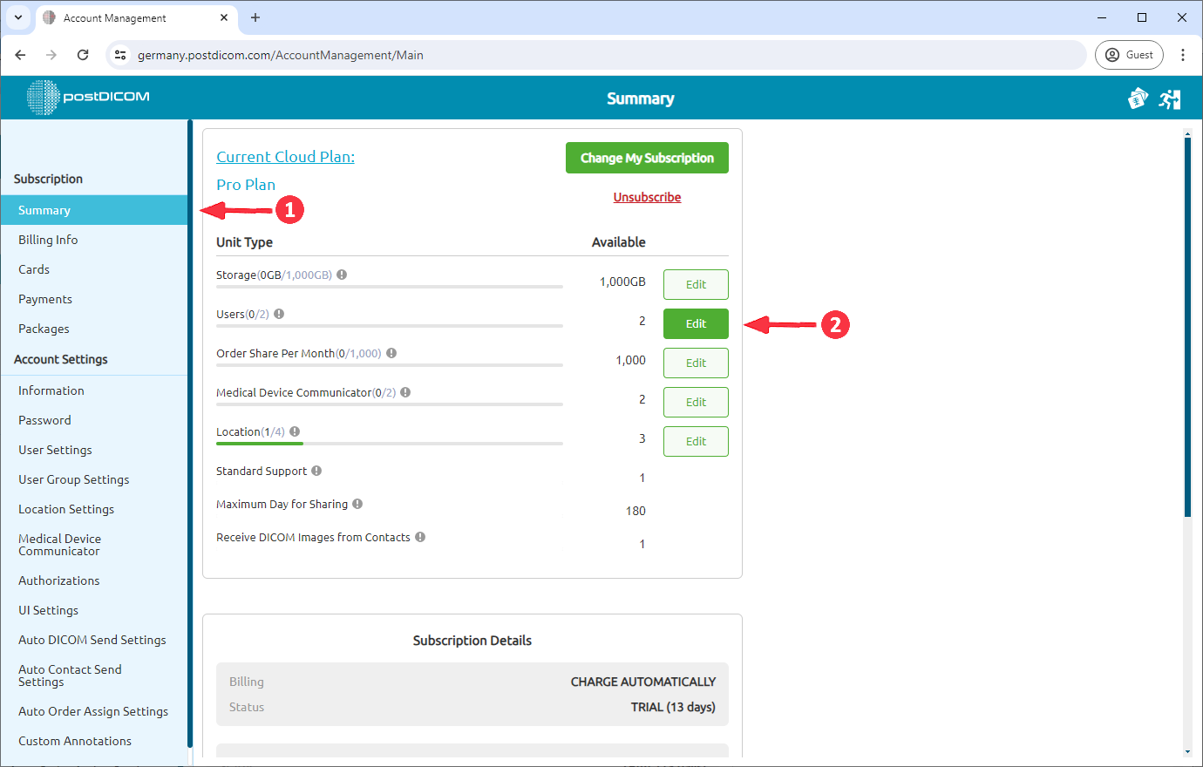The width and height of the screenshot is (1203, 767).
Task: Log out using the exit icon
Action: (1170, 98)
